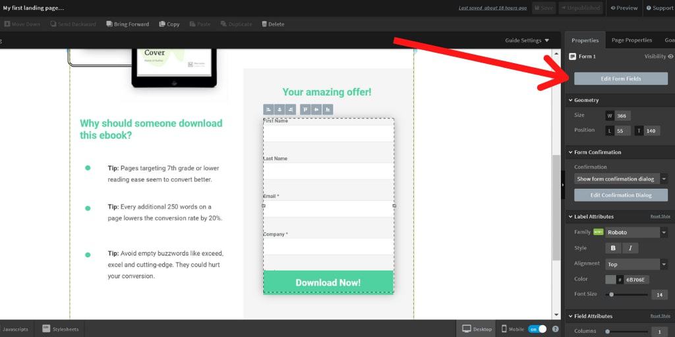Click the Download Now! button on canvas
This screenshot has height=337, width=675.
coord(328,282)
